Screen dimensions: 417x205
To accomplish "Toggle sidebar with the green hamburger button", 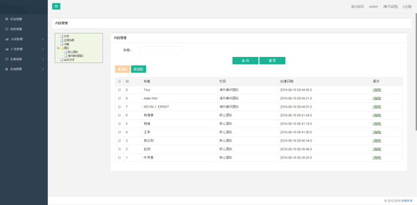I will [x=56, y=6].
